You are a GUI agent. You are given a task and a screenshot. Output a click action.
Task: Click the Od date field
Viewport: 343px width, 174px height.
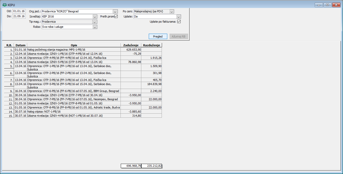click(19, 11)
